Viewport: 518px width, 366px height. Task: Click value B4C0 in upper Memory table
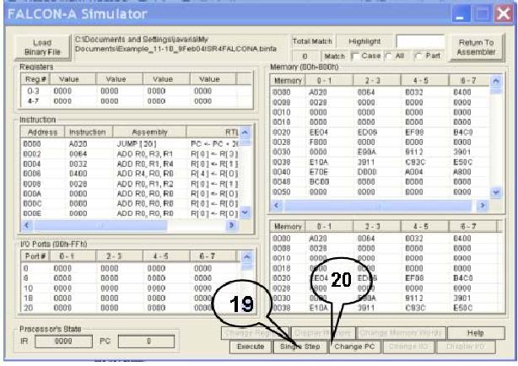[463, 132]
